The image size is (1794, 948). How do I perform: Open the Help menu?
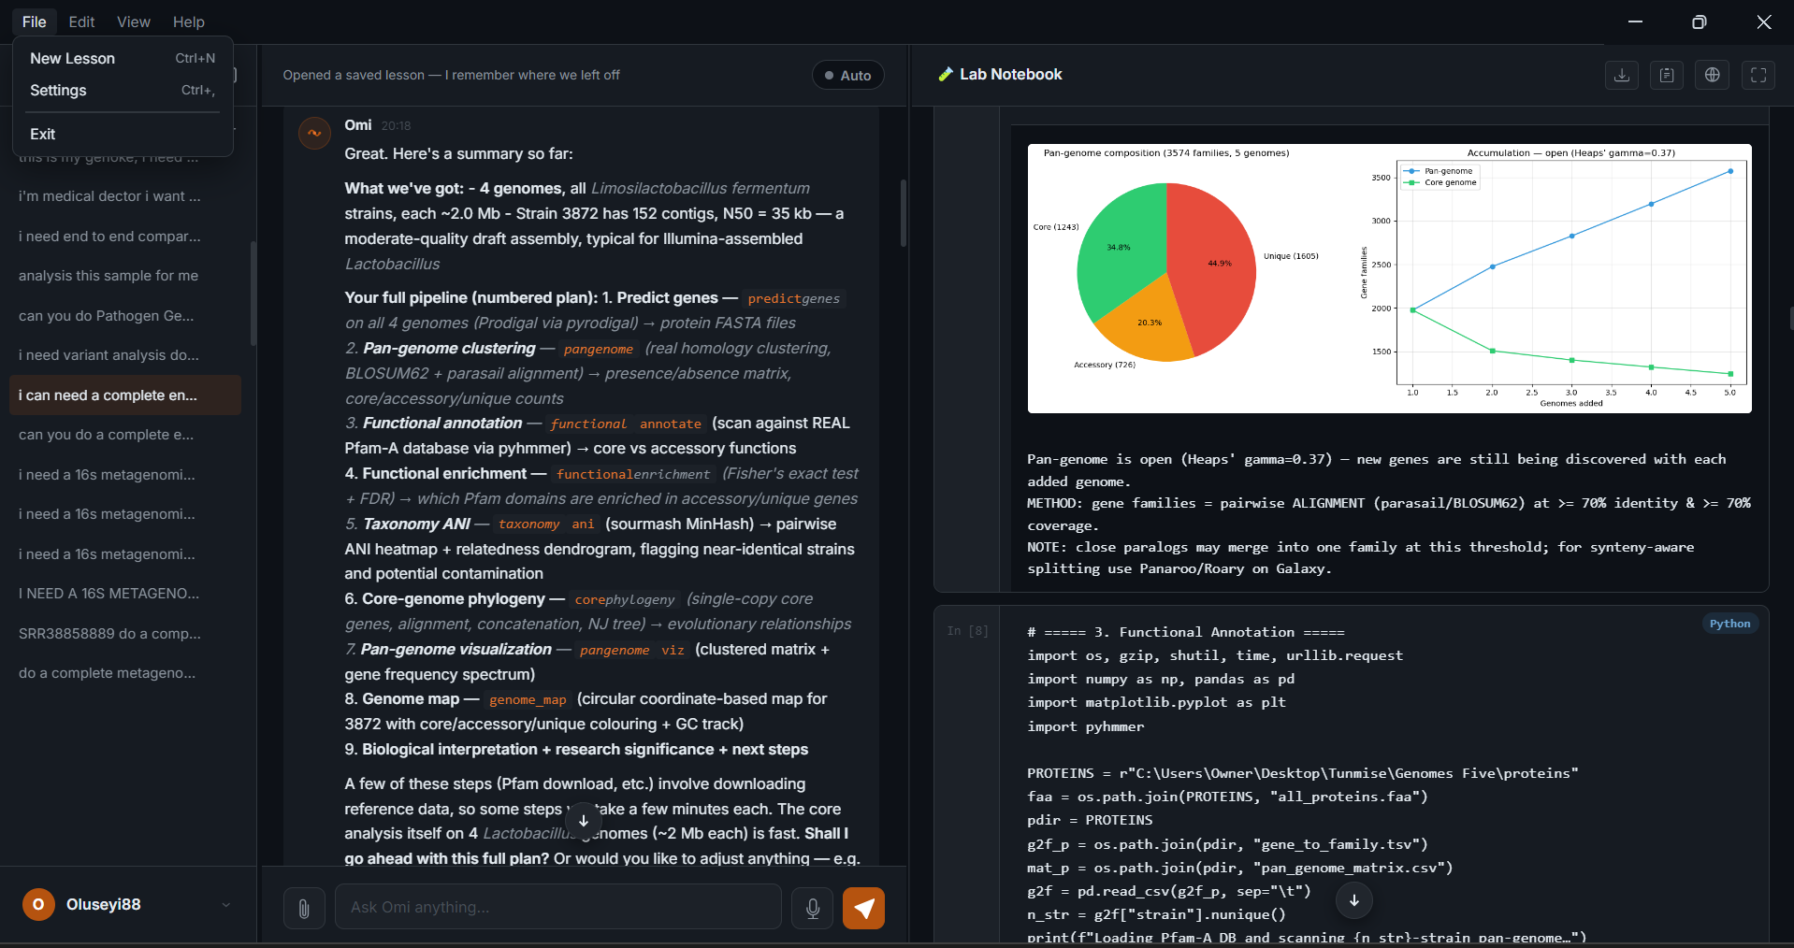tap(188, 22)
